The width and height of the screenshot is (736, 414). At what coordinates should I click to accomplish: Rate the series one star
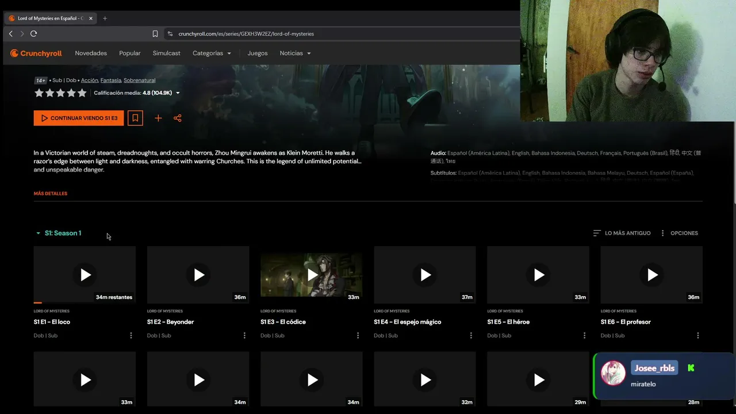click(39, 93)
